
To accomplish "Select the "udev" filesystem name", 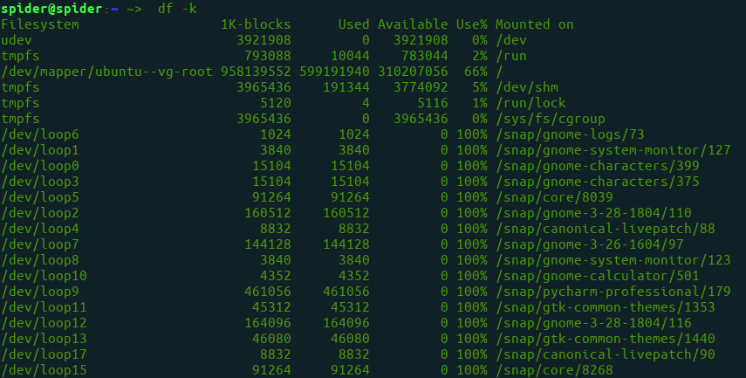I will (x=17, y=40).
